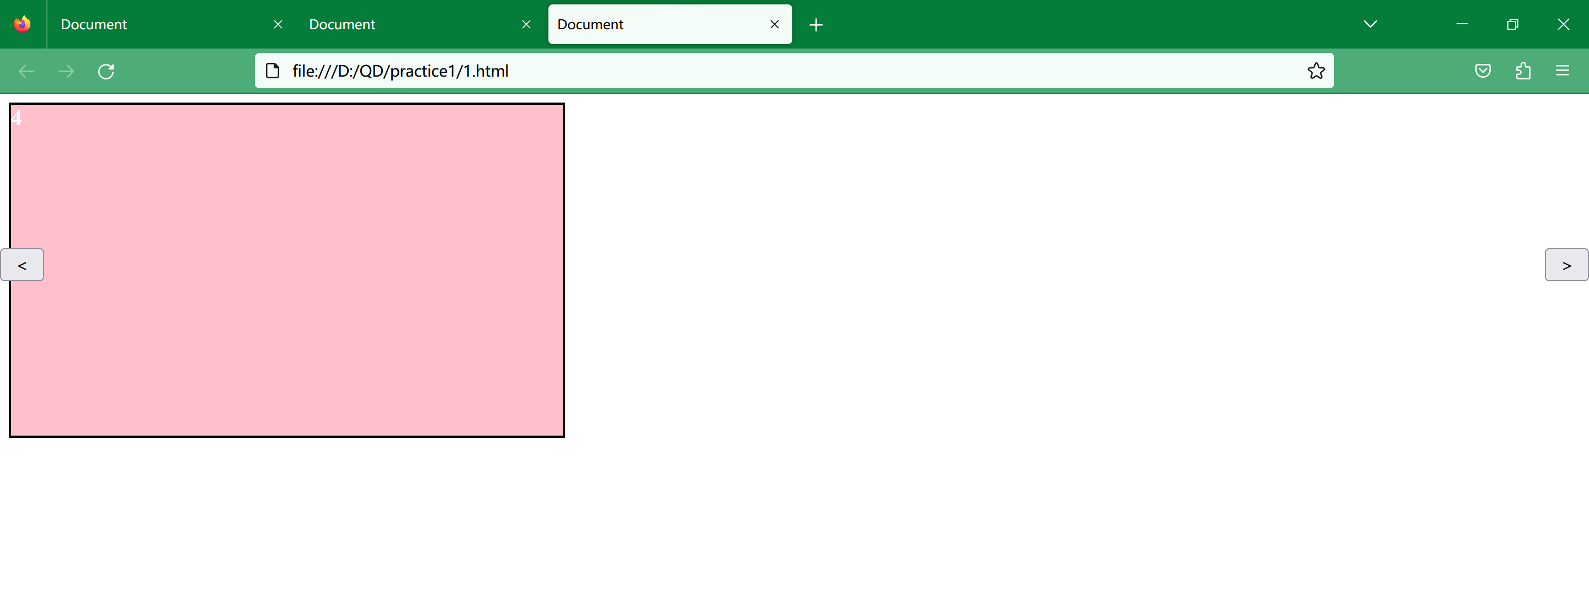Open the hamburger application menu

1563,71
